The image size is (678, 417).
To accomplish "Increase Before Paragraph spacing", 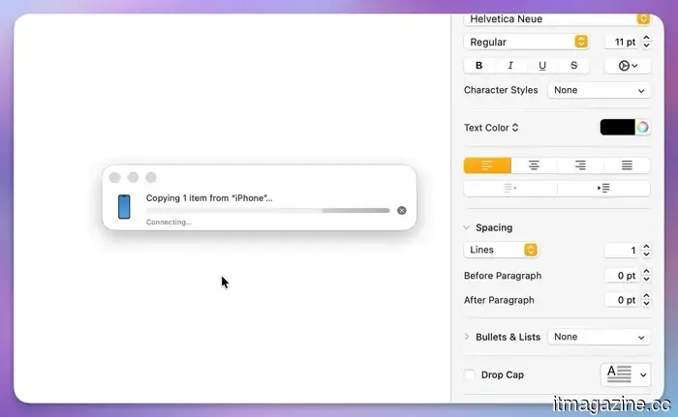I will click(x=646, y=272).
